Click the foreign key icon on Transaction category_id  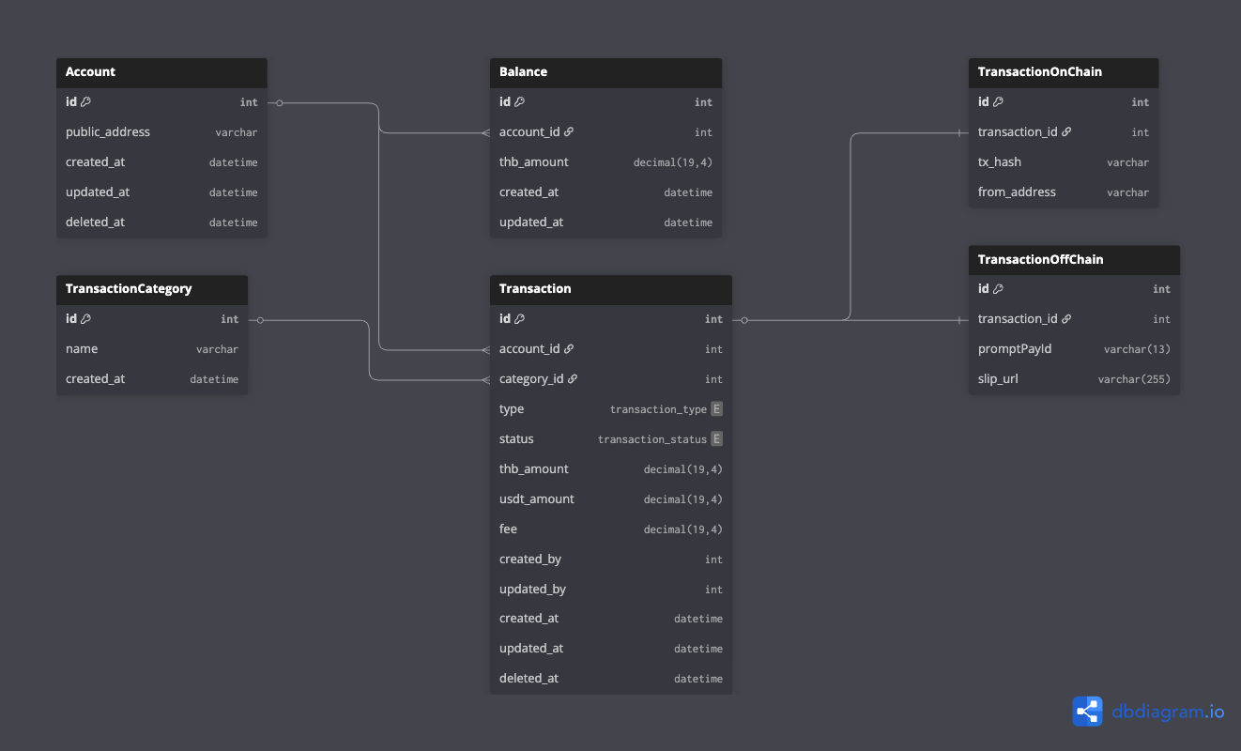573,379
